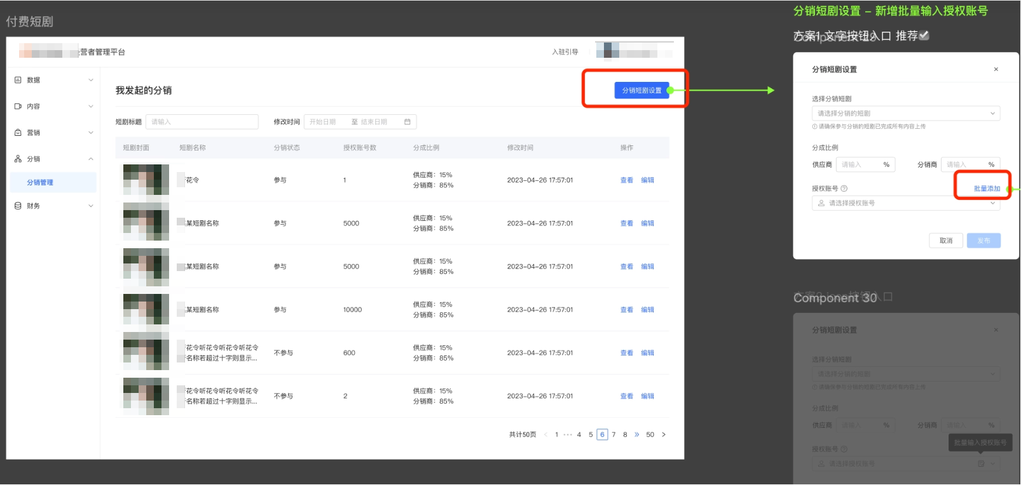Click cover thumbnail of row with 600 accounts
The image size is (1021, 485).
tap(146, 353)
